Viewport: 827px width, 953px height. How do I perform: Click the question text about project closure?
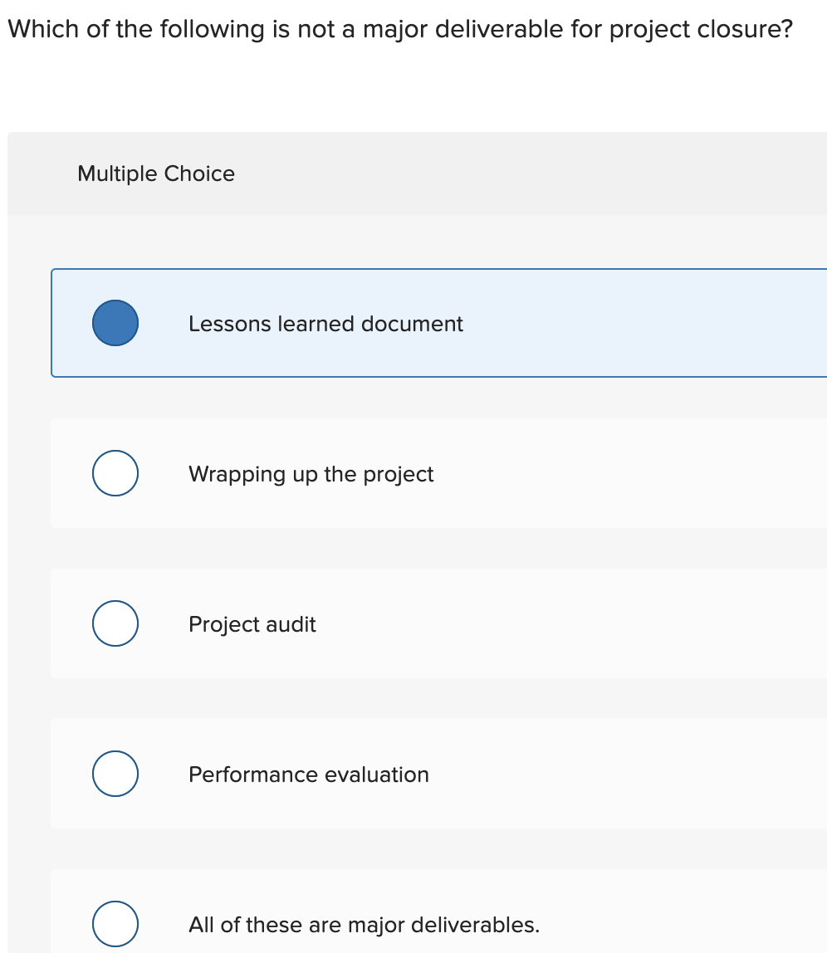[399, 30]
